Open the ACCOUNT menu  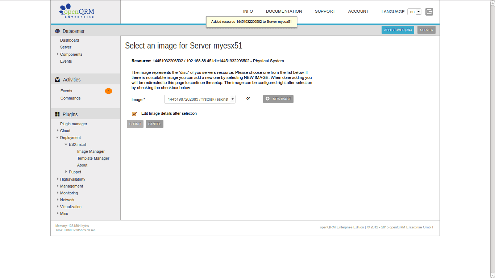pos(358,11)
